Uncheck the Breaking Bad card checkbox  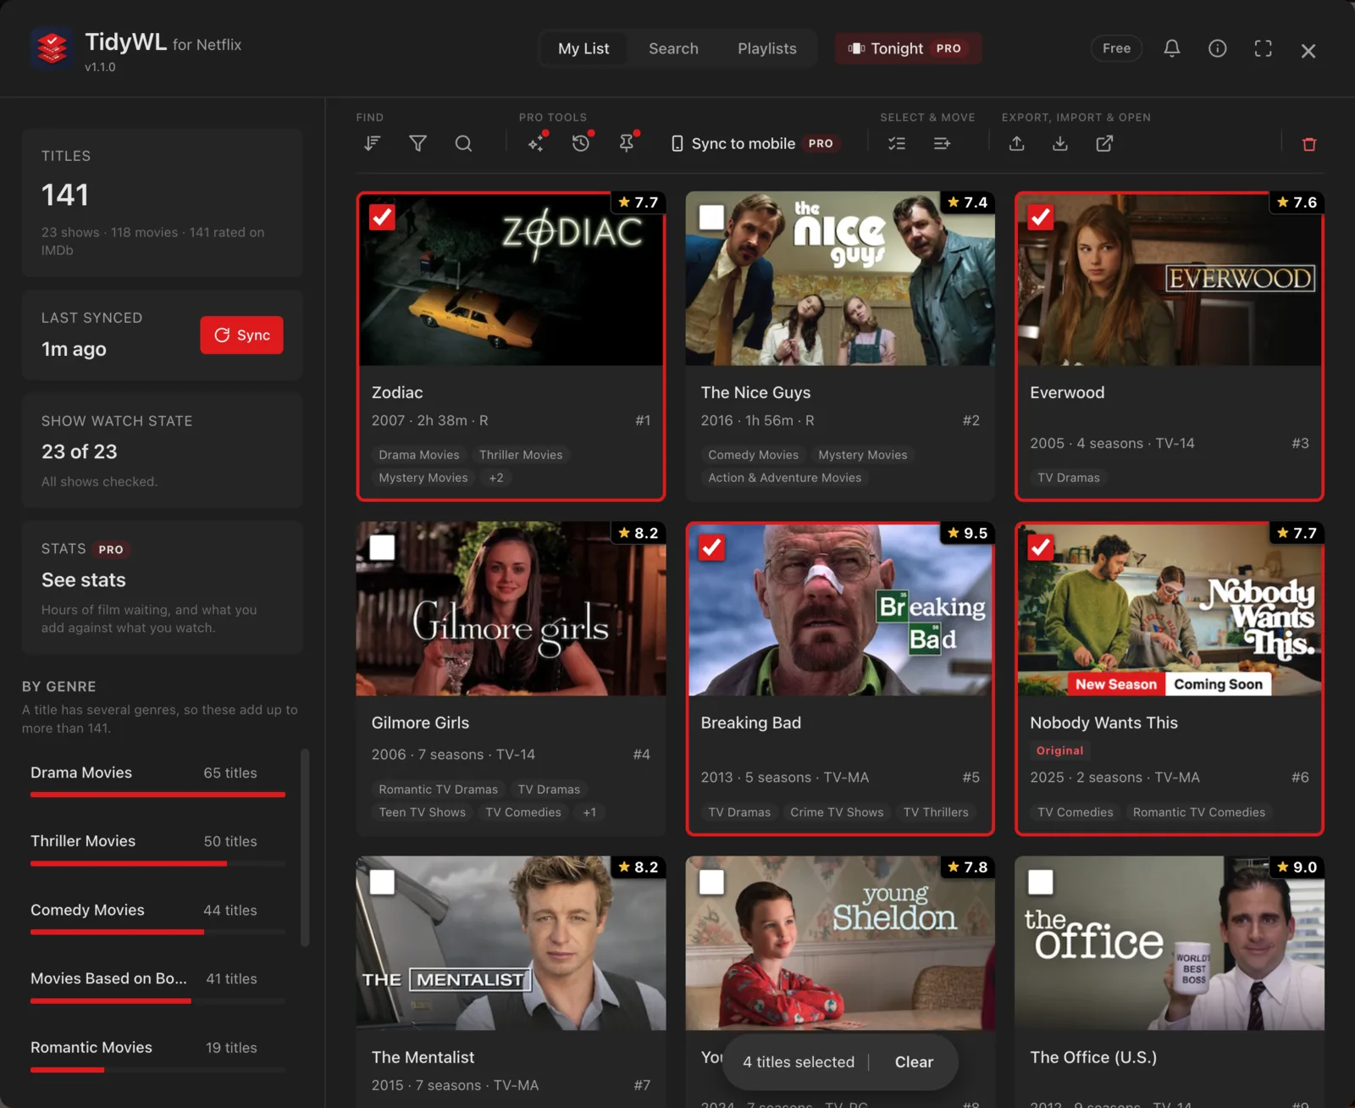pyautogui.click(x=711, y=548)
